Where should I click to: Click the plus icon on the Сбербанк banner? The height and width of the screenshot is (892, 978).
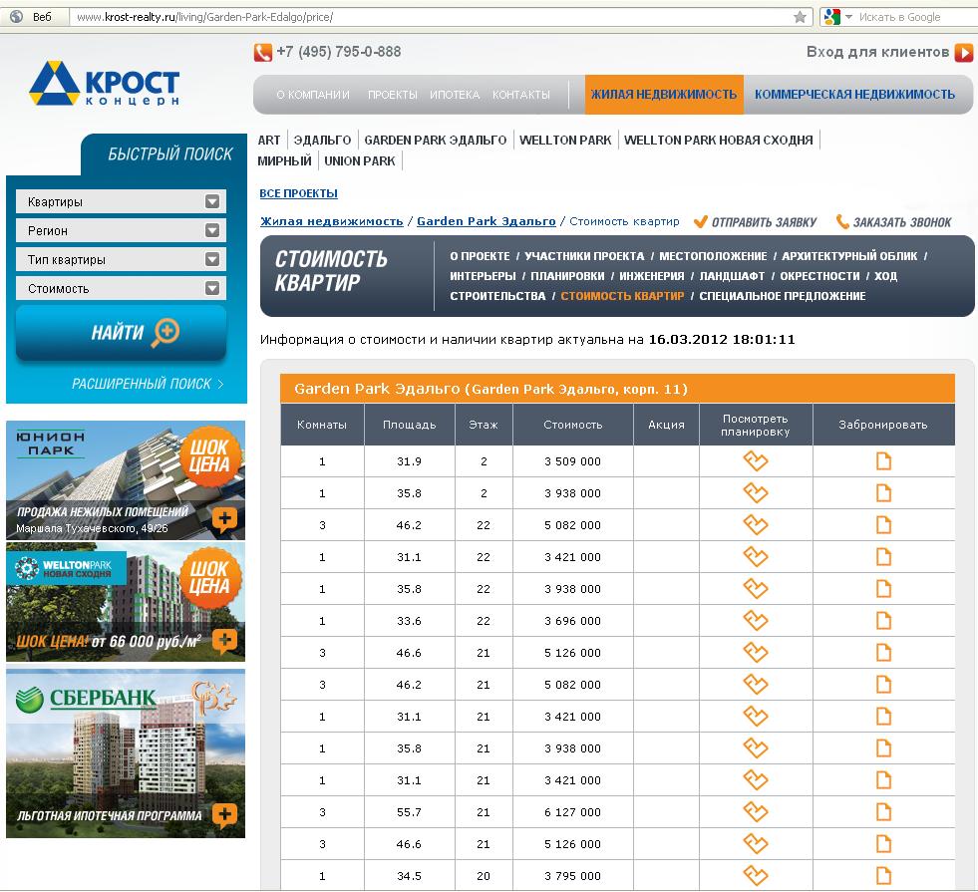(224, 814)
